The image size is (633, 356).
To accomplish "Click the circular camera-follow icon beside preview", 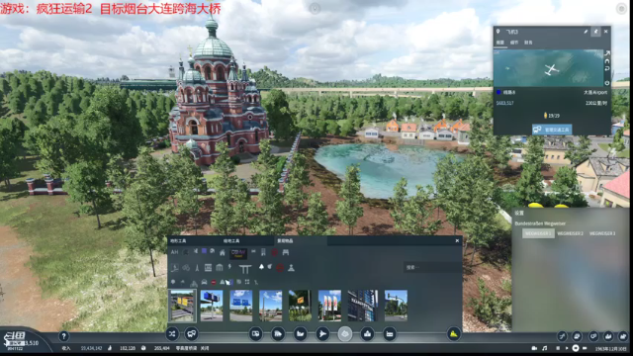I will pos(606,83).
